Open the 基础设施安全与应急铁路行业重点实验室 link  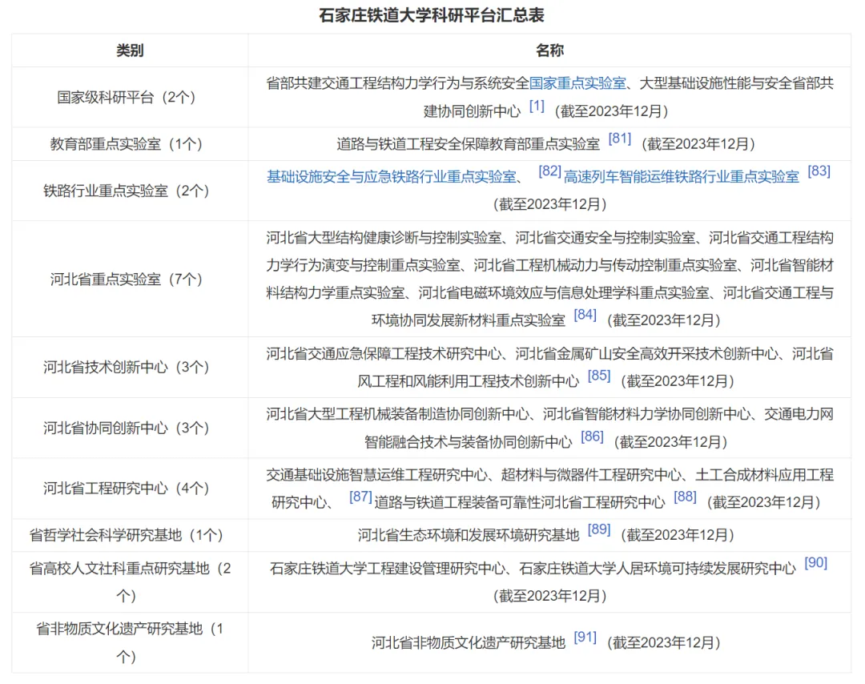click(x=392, y=176)
